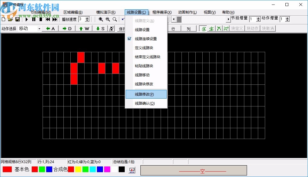The height and width of the screenshot is (177, 308).
Task: Open the 模拟演示(R) menu
Action: [106, 12]
